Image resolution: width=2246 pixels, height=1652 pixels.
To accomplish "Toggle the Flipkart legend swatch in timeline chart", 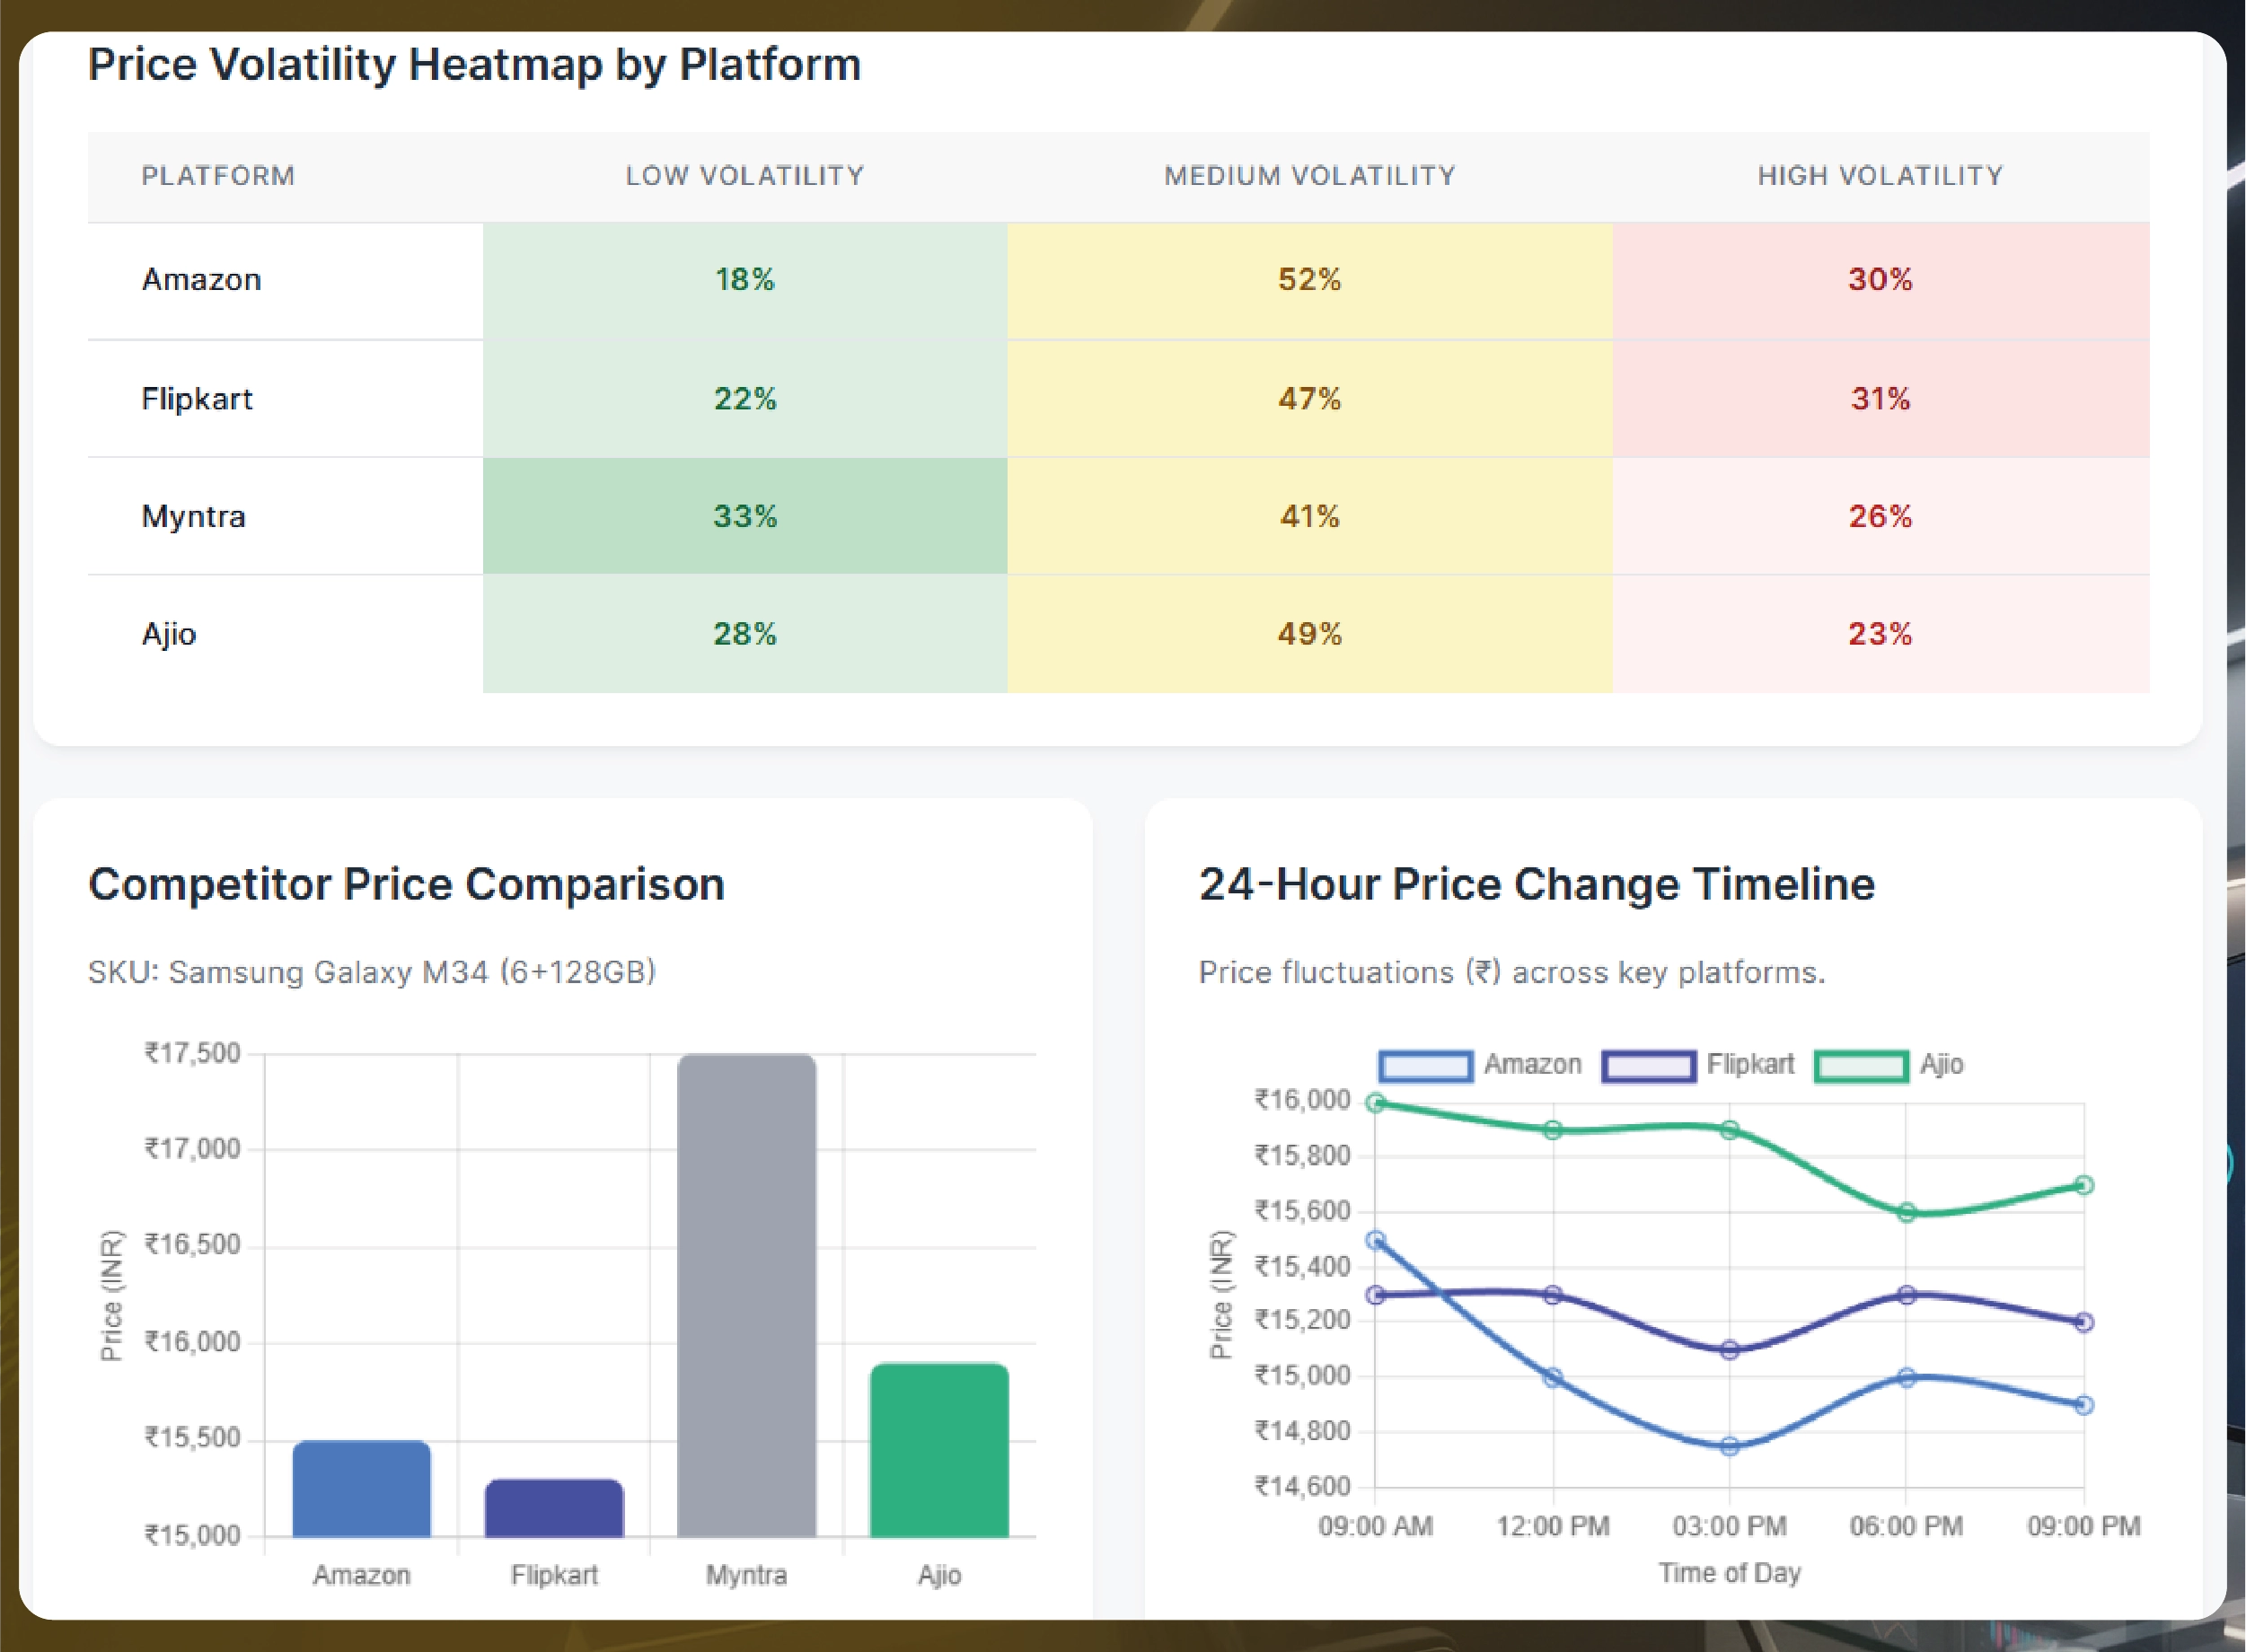I will [x=1648, y=1066].
